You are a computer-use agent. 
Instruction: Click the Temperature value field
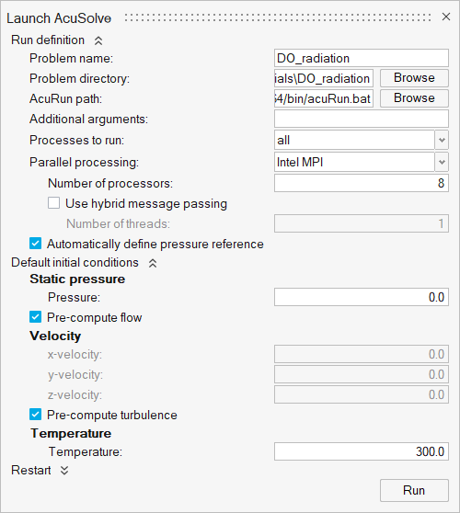tap(362, 451)
